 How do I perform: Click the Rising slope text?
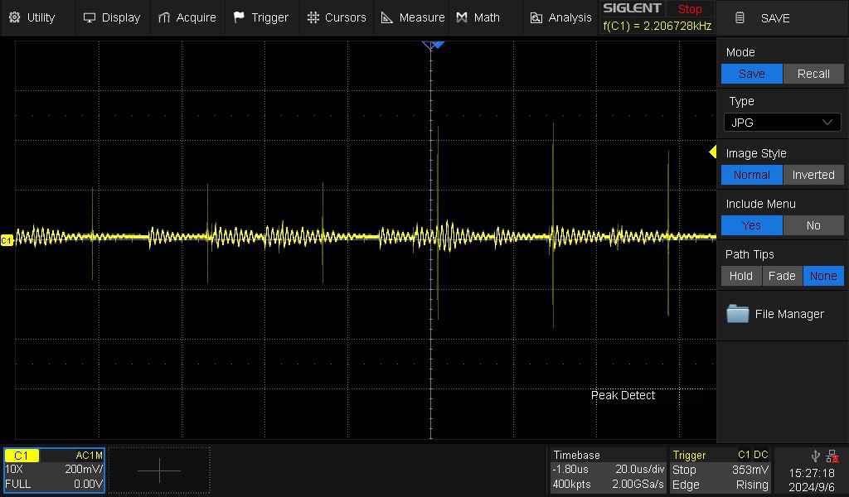point(752,485)
